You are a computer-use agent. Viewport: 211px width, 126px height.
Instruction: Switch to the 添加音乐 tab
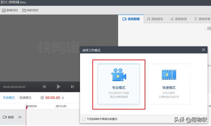pyautogui.click(x=155, y=19)
